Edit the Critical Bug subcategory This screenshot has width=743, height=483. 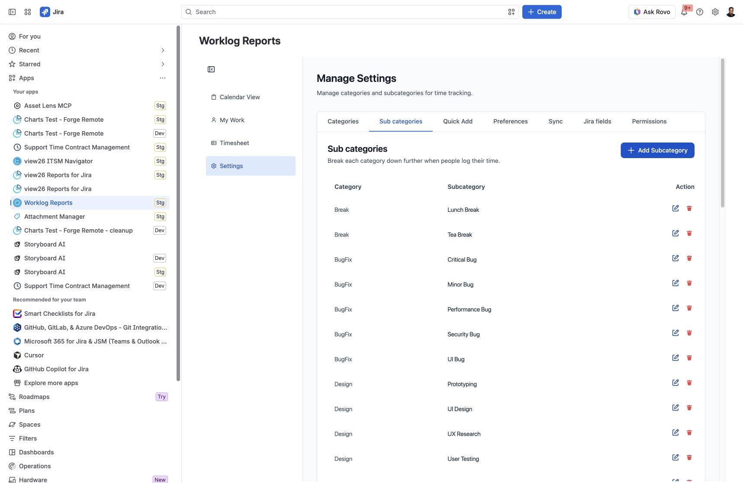(675, 258)
